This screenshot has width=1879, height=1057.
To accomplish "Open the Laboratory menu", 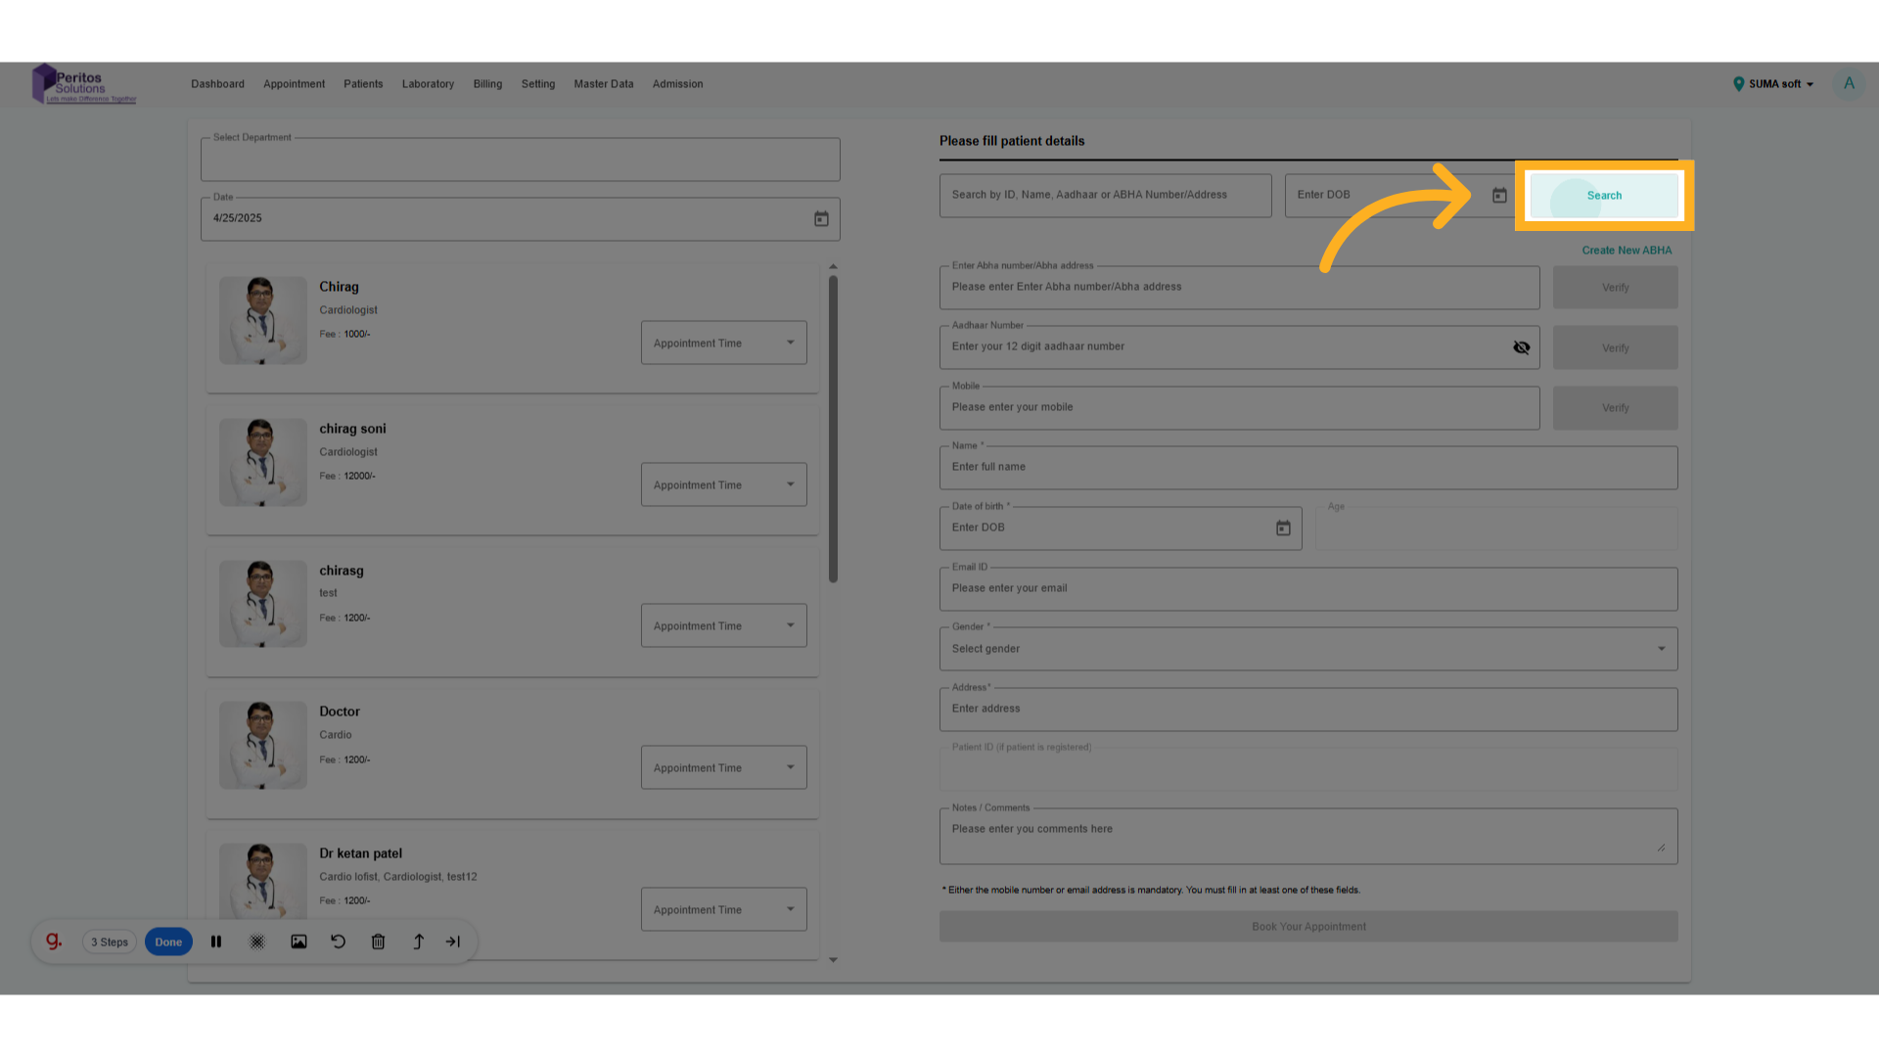I will 428,84.
